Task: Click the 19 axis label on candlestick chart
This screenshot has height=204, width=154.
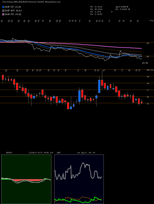Action: (x=148, y=77)
